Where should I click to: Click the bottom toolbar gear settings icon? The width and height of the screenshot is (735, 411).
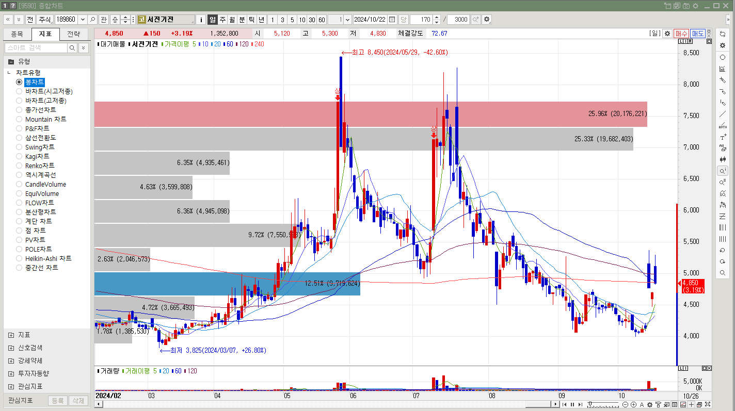(650, 405)
